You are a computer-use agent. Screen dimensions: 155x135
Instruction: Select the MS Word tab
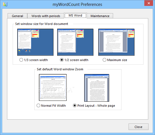click(75, 16)
